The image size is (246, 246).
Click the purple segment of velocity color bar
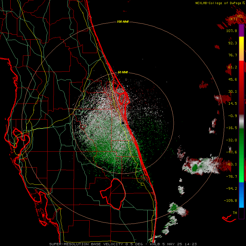[x=241, y=30]
